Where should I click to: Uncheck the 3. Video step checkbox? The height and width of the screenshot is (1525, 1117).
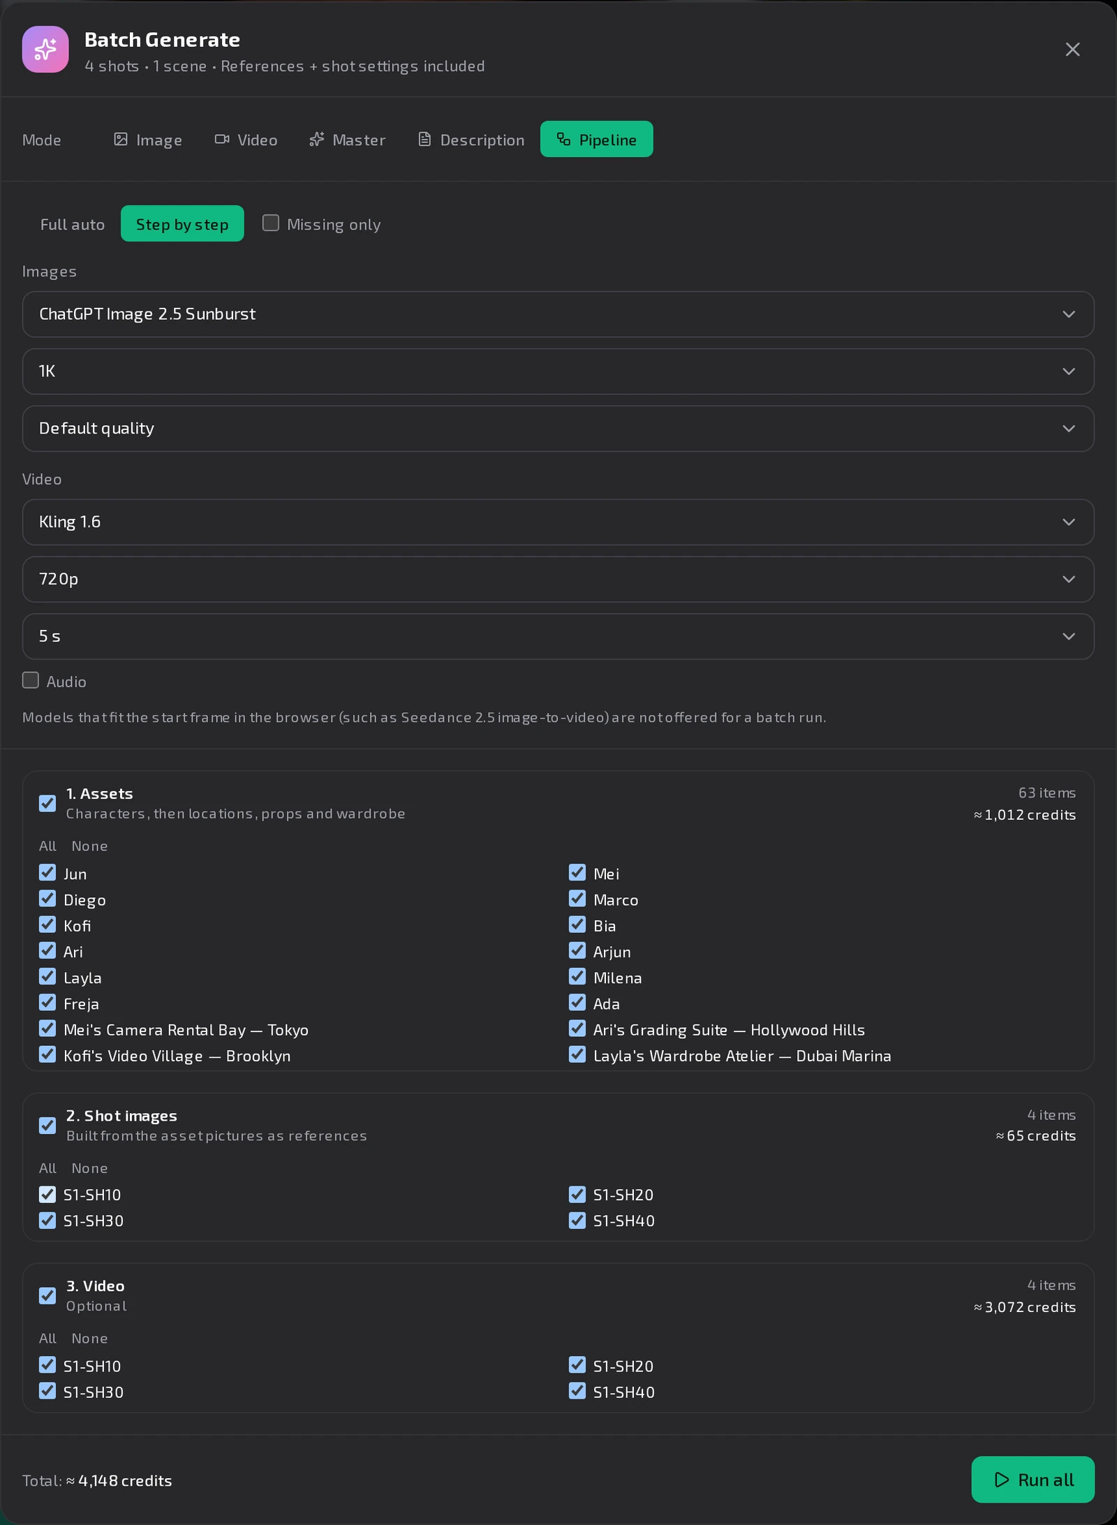(x=47, y=1296)
